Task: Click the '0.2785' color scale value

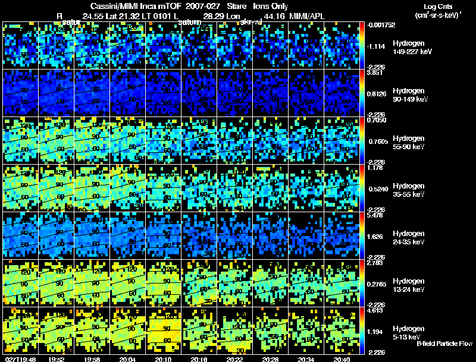Action: [377, 284]
